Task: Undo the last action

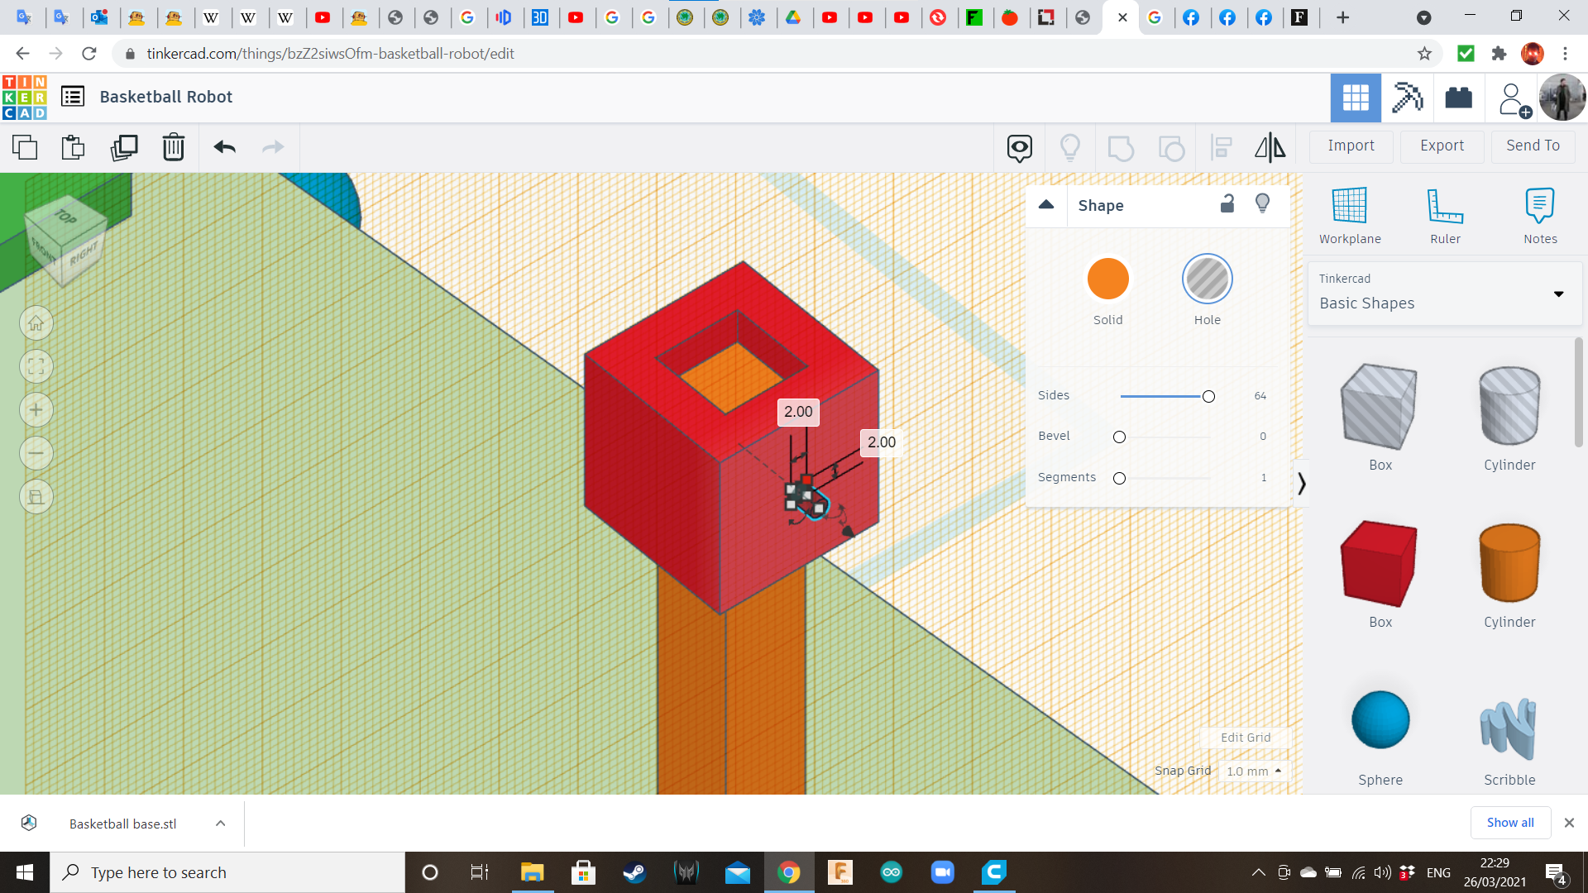Action: pyautogui.click(x=223, y=147)
